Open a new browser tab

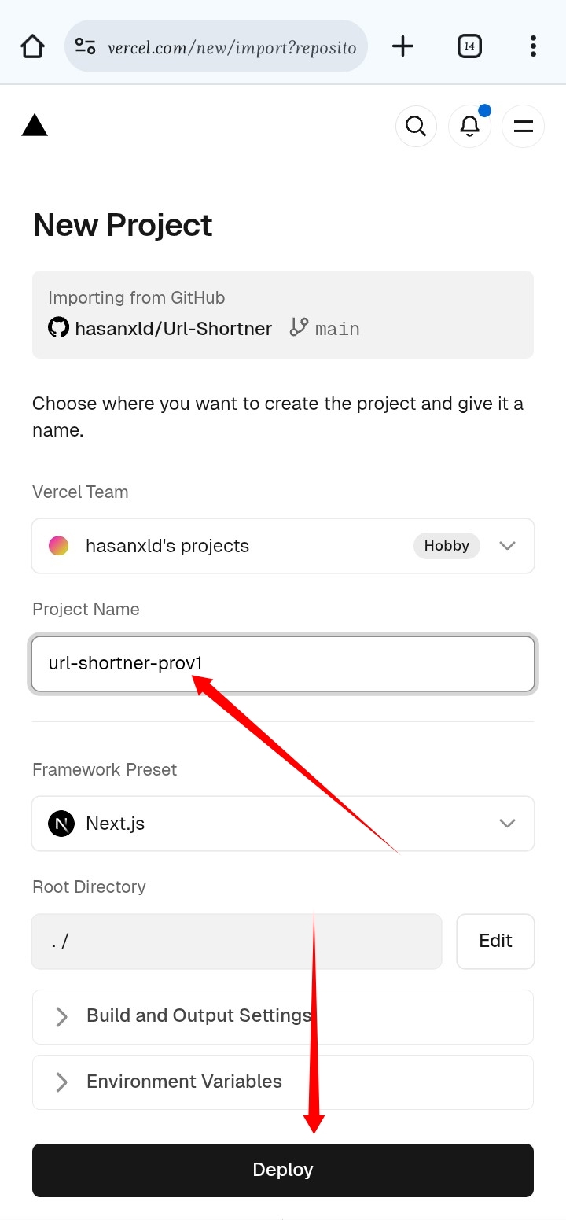(x=402, y=46)
